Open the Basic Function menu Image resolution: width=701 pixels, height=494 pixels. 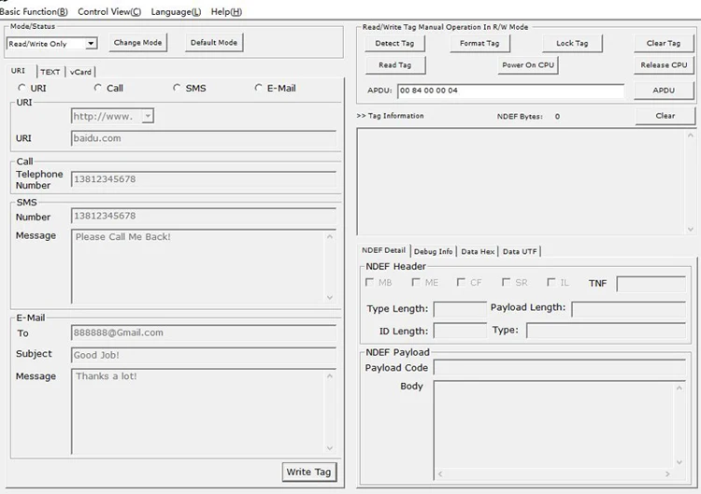34,11
